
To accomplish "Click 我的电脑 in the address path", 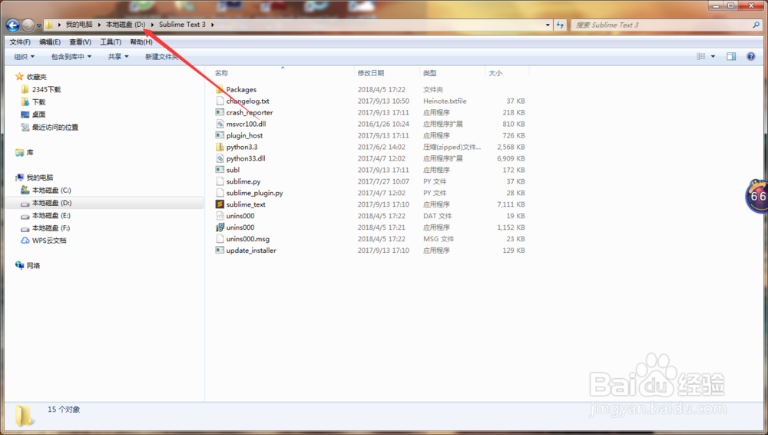I will [x=79, y=25].
